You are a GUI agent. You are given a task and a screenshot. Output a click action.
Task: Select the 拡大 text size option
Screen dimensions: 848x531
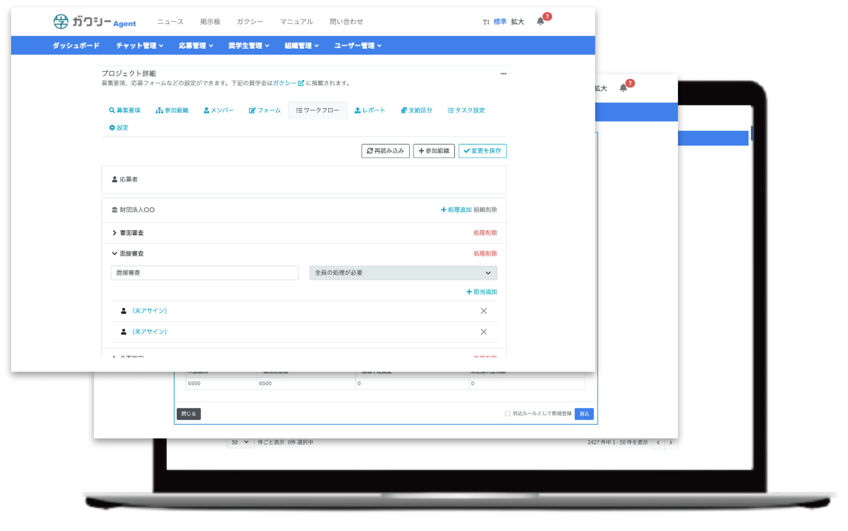[x=517, y=22]
